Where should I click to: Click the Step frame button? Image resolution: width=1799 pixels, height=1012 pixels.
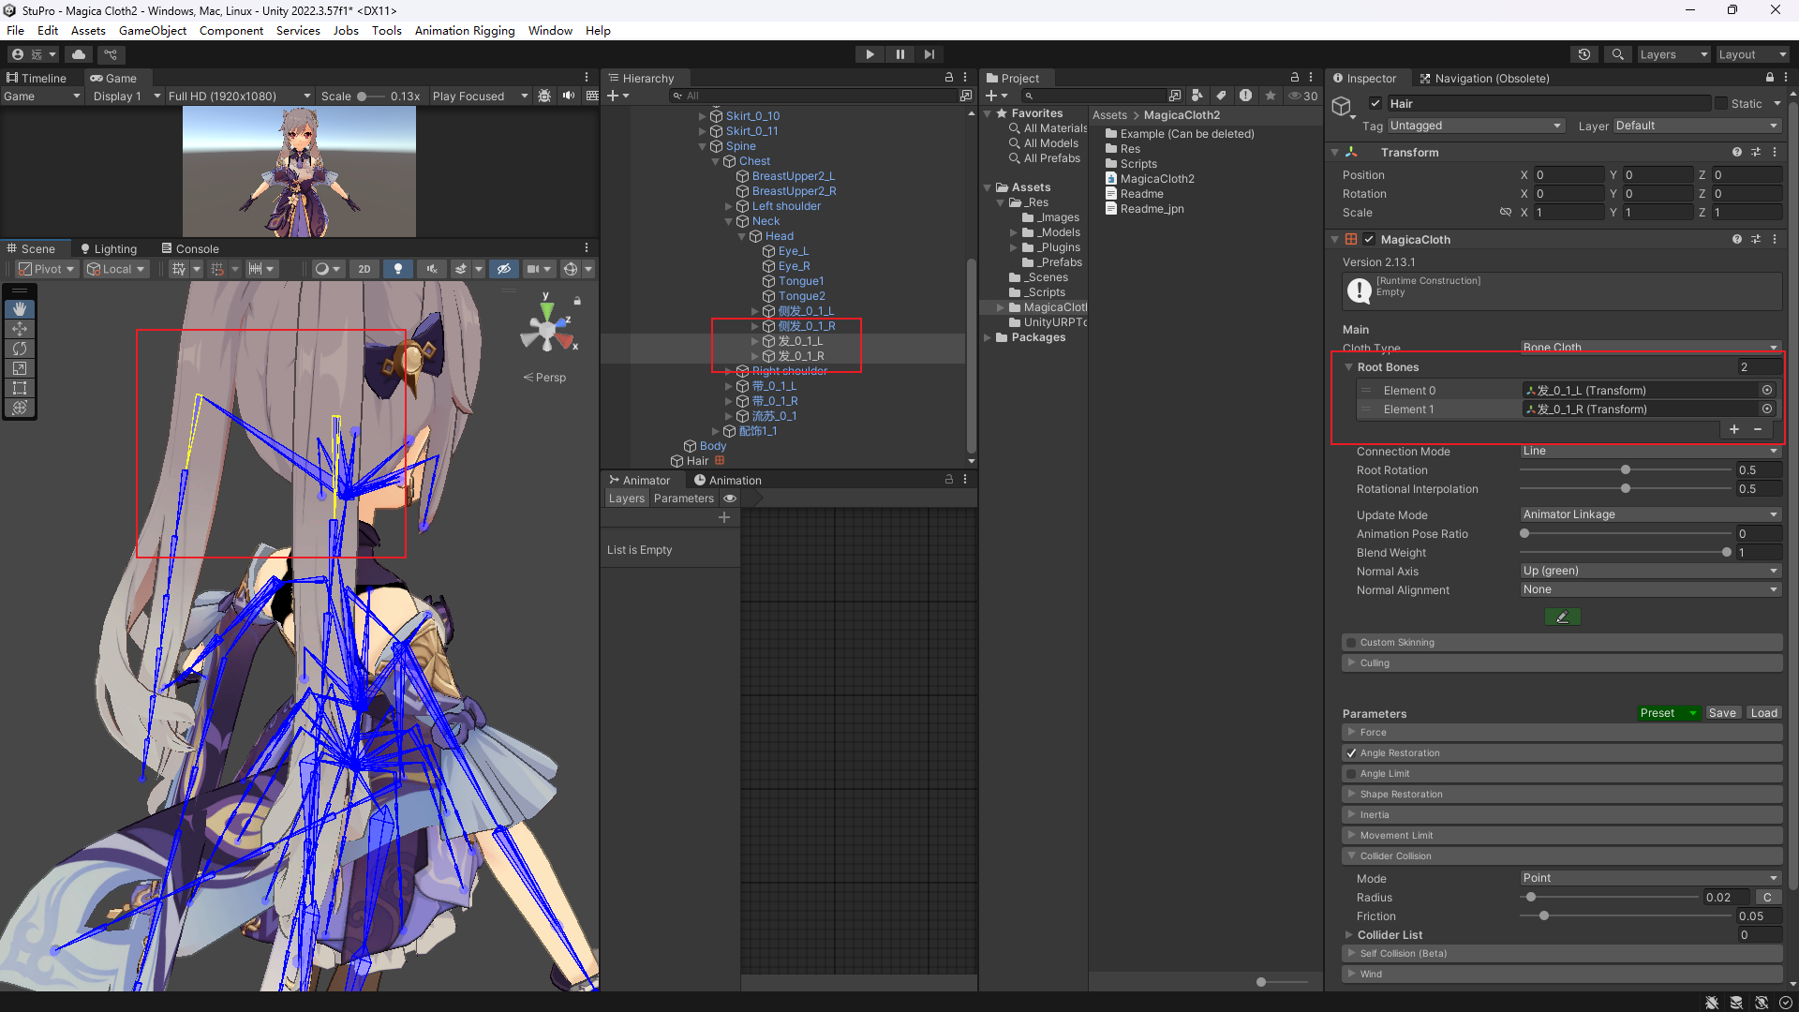[929, 54]
